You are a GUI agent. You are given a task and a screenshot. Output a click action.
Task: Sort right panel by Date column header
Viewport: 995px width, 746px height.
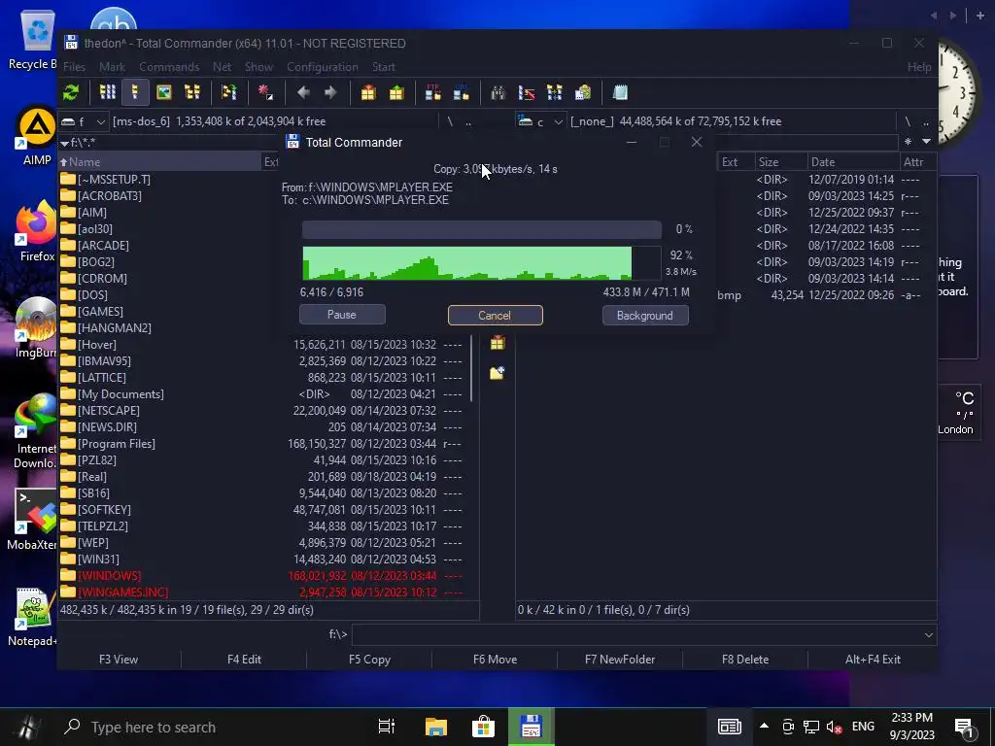point(853,162)
